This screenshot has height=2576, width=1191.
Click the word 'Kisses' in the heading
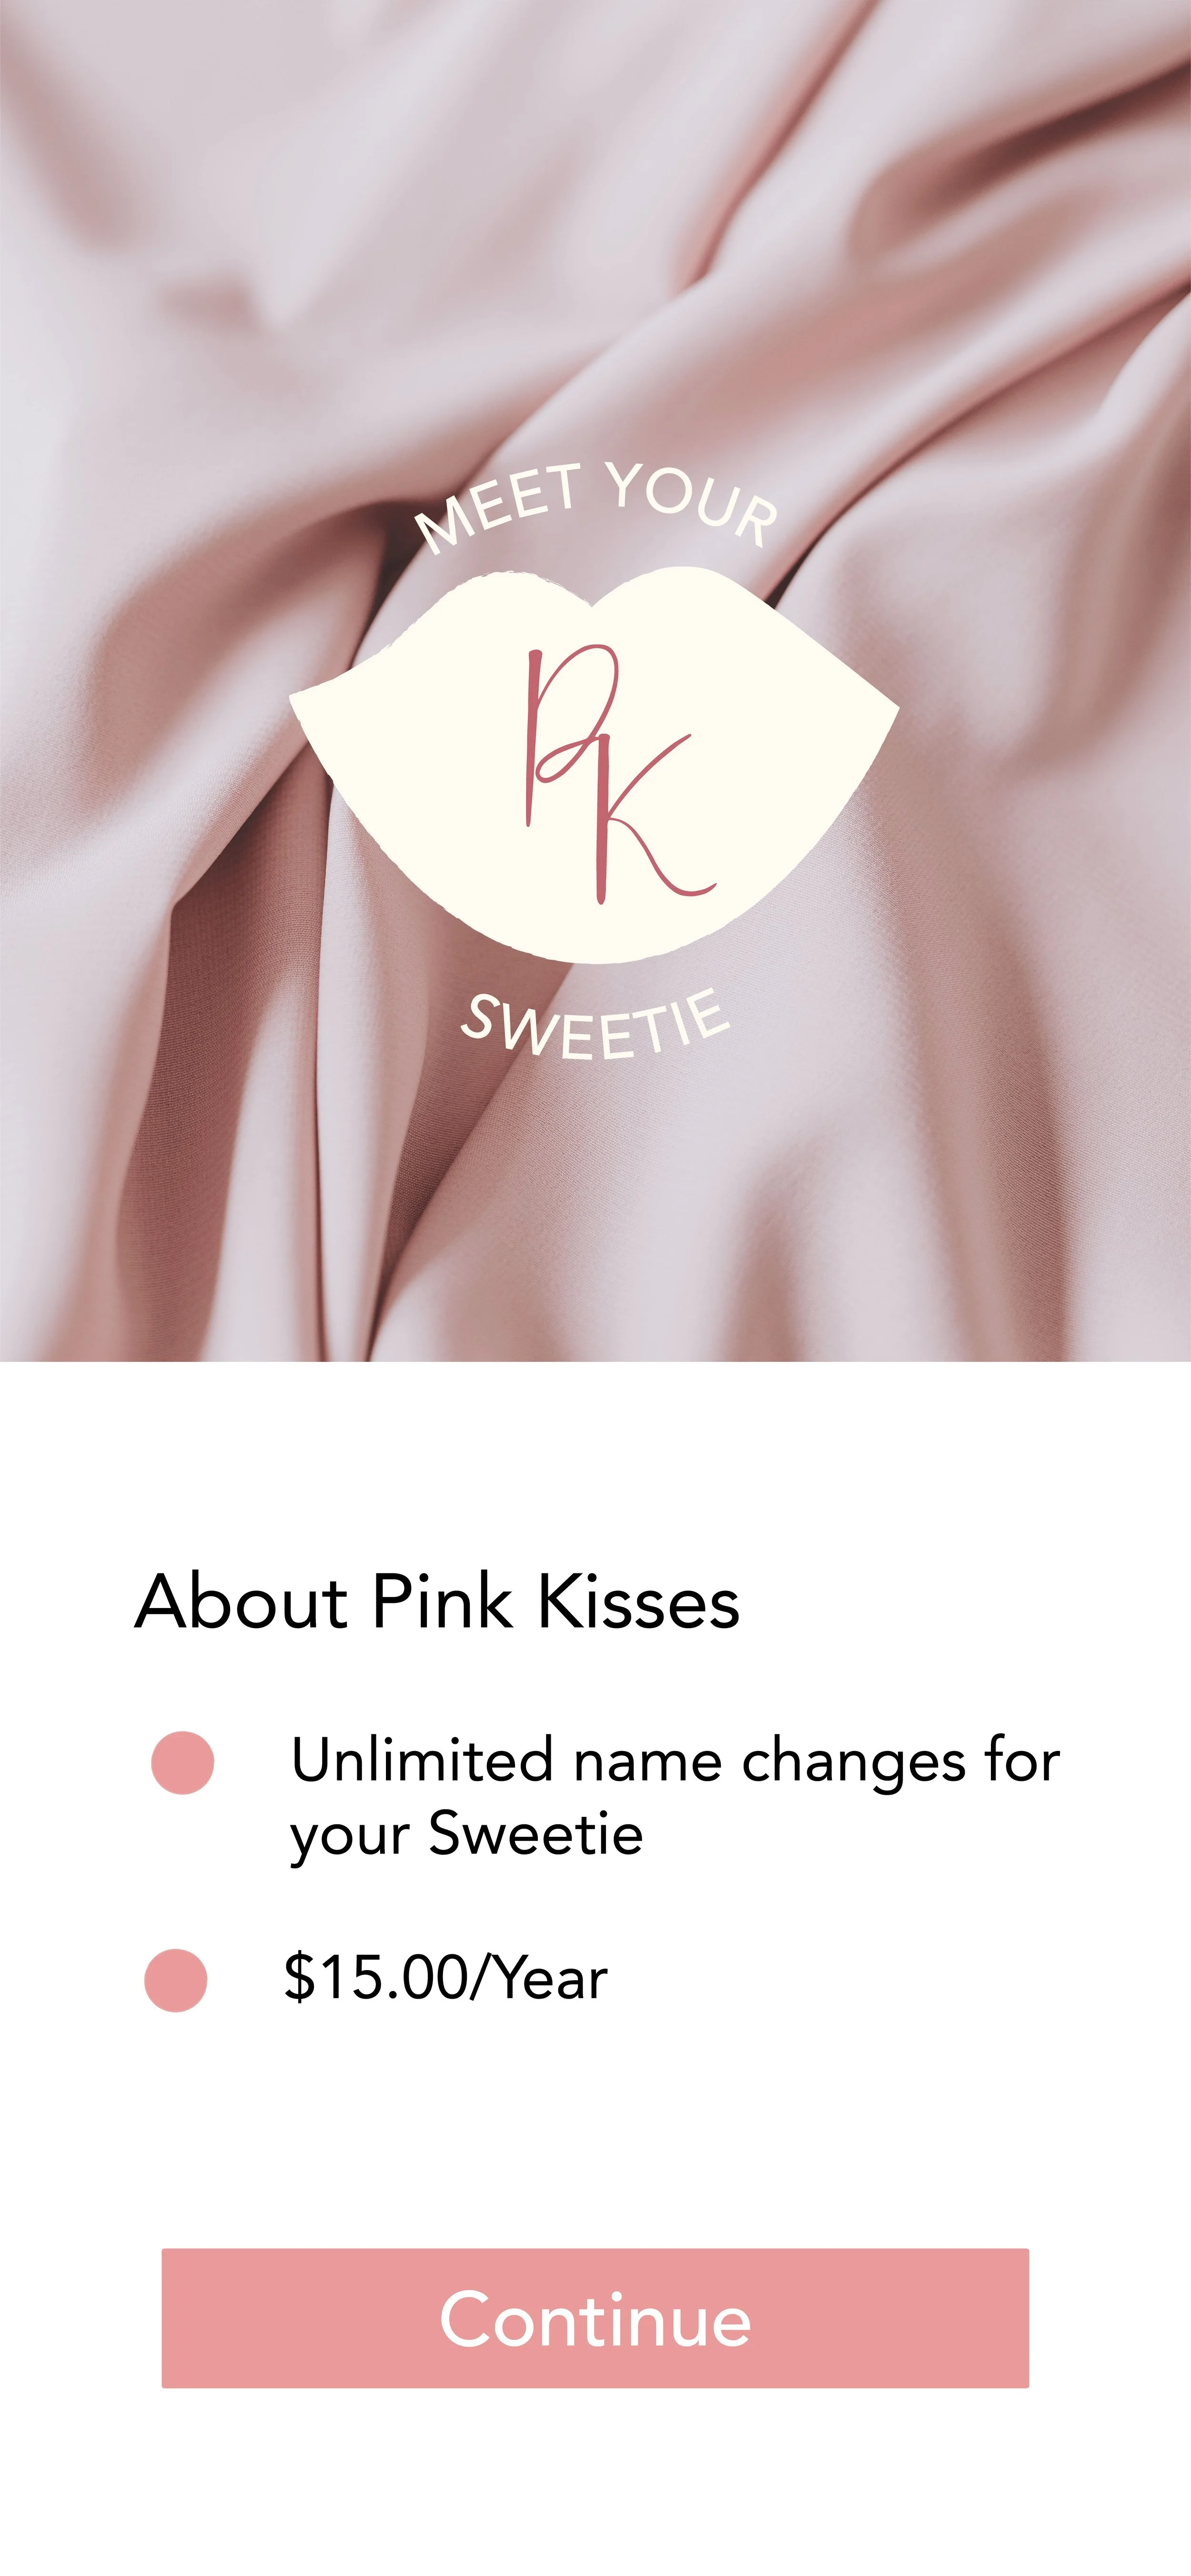click(639, 1602)
